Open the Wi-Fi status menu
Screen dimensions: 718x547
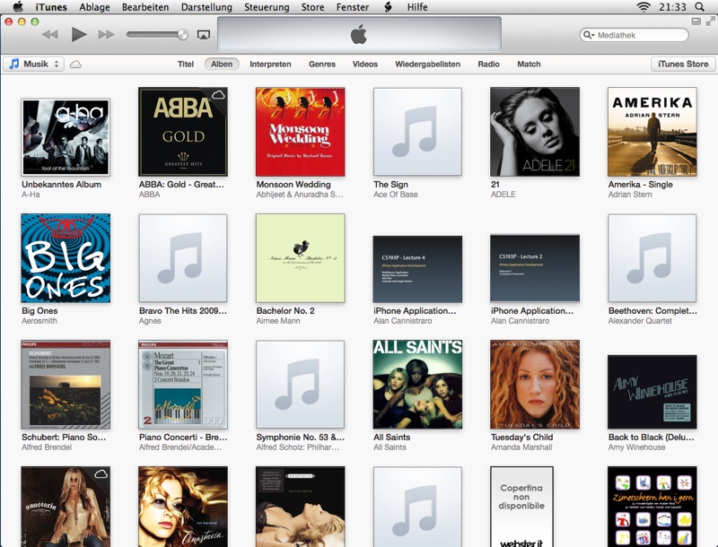[x=644, y=7]
